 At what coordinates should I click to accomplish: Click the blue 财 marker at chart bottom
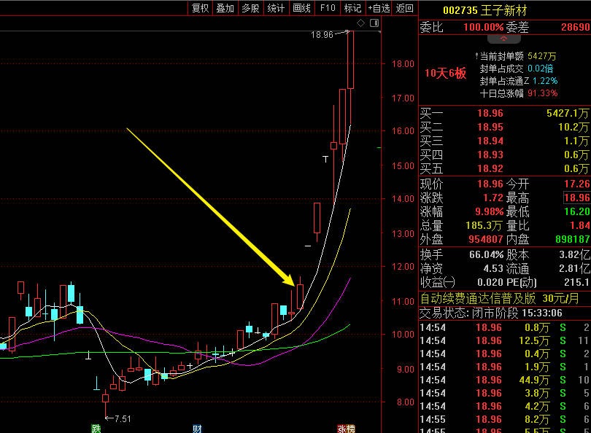(x=196, y=428)
